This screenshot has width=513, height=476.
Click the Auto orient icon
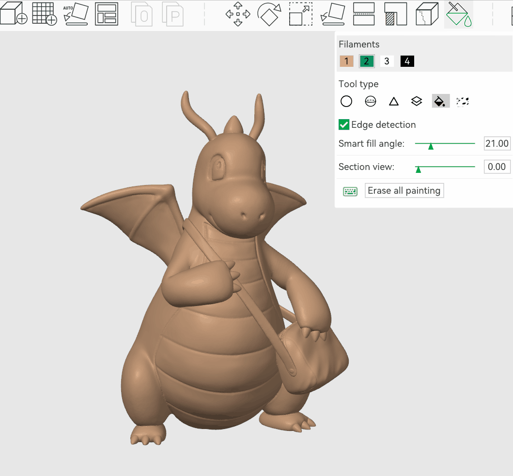[76, 14]
